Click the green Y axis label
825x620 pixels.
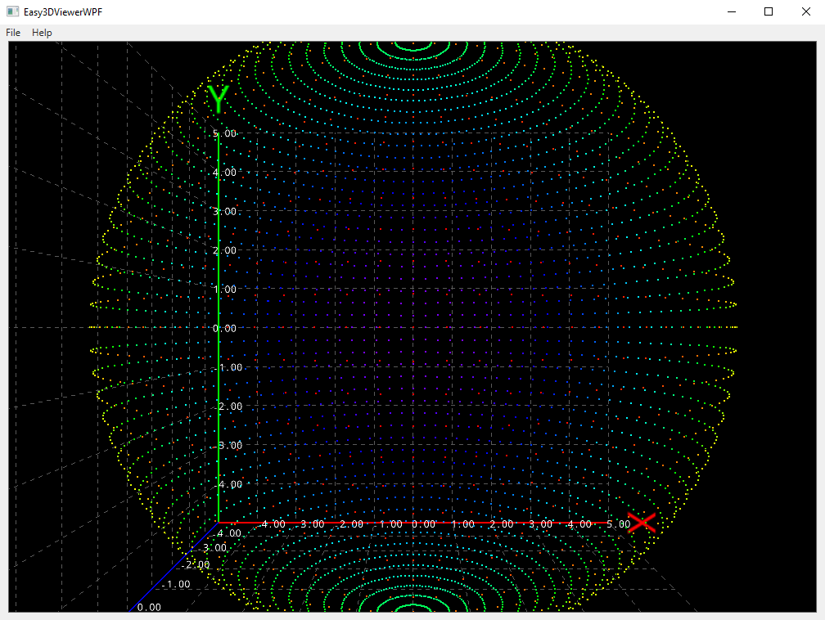218,98
